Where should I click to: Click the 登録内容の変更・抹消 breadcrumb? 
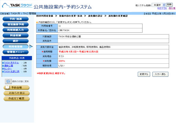[70, 16]
